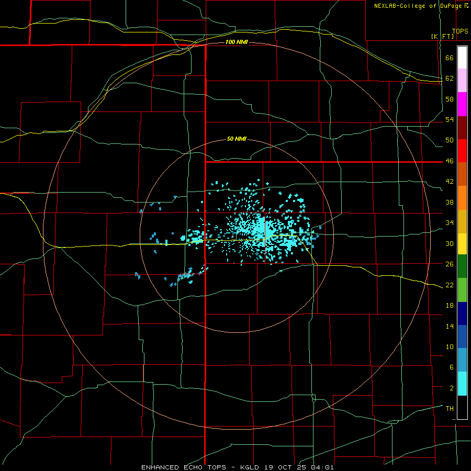The width and height of the screenshot is (471, 471).
Task: Click the dark orange legend swatch
Action: [x=462, y=174]
